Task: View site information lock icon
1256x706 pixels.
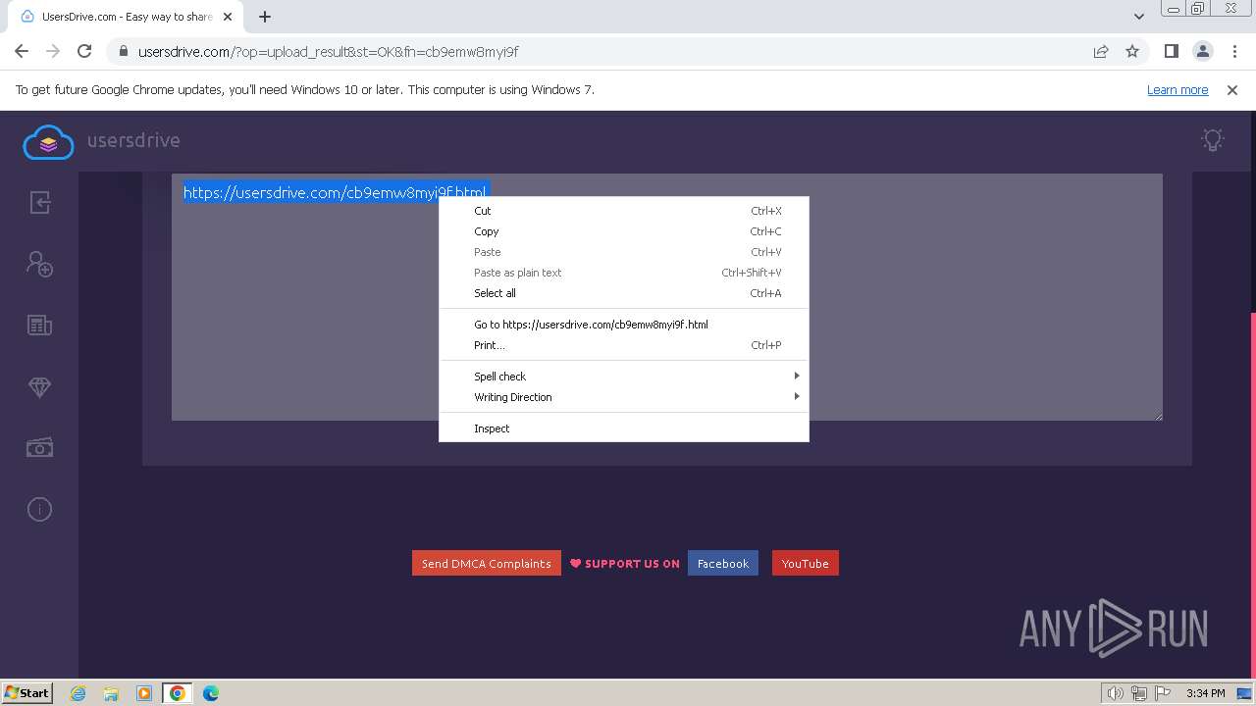Action: (x=124, y=52)
